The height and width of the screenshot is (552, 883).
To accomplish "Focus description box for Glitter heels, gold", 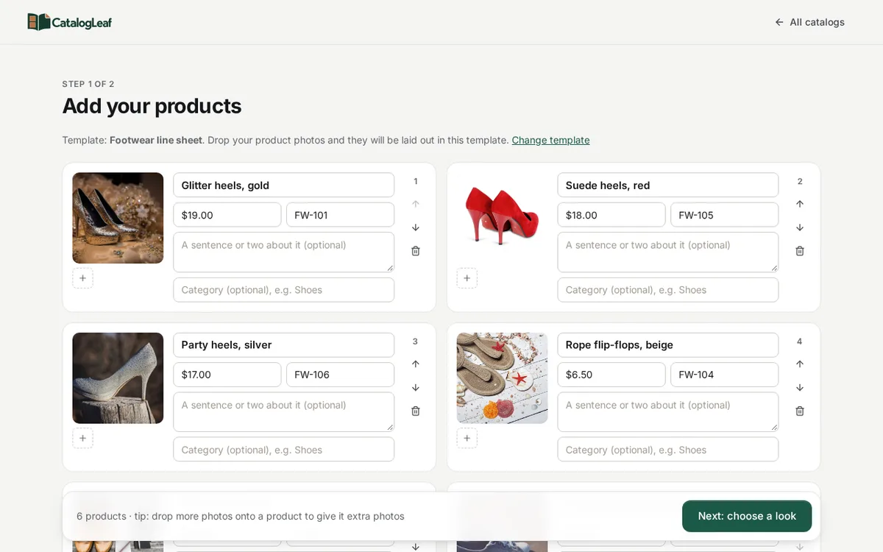I will pos(283,252).
